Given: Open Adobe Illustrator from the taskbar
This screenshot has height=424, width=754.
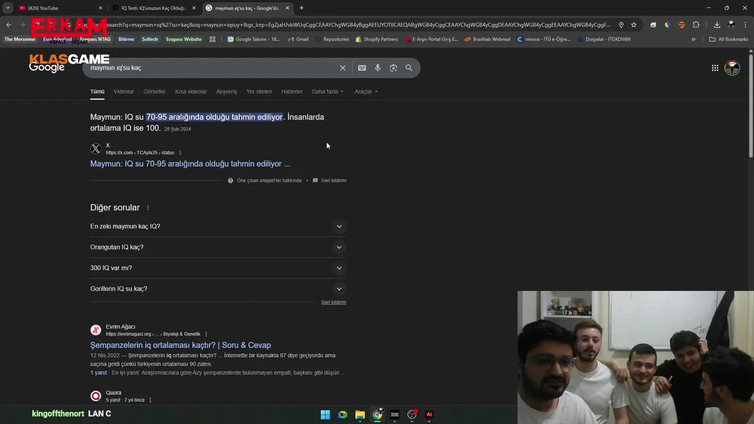Looking at the screenshot, I should click(x=429, y=415).
